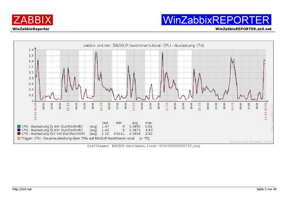Select the dark red 15 min Durchschnitt legend swatch

[x=19, y=133]
